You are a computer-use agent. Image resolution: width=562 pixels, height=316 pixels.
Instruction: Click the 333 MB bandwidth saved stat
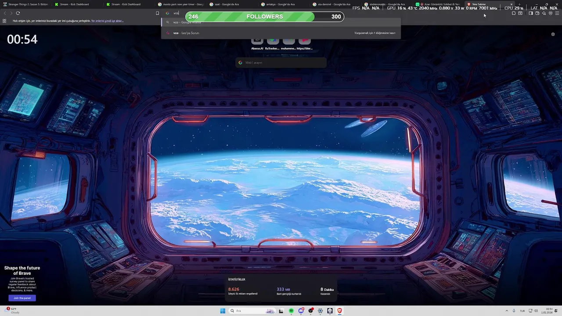tap(288, 291)
